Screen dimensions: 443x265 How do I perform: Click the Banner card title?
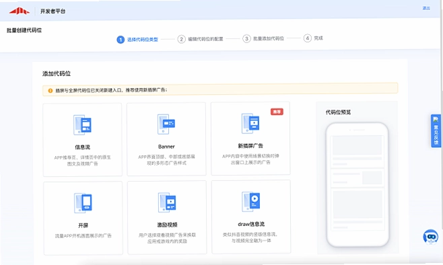point(166,147)
